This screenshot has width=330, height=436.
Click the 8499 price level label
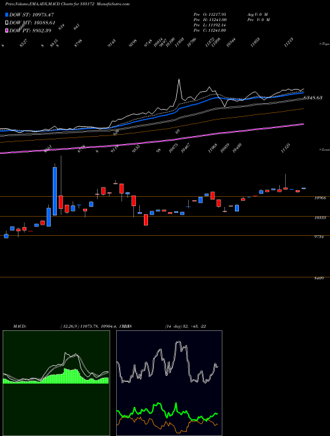[x=319, y=278]
